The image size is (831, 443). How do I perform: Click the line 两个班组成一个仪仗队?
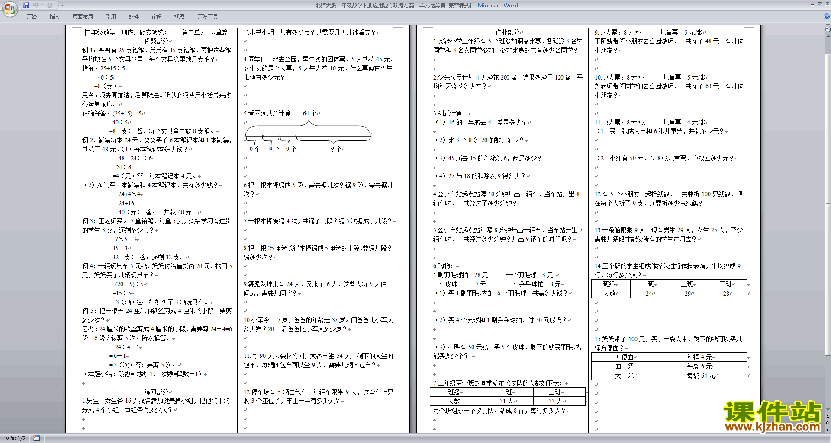pyautogui.click(x=499, y=411)
